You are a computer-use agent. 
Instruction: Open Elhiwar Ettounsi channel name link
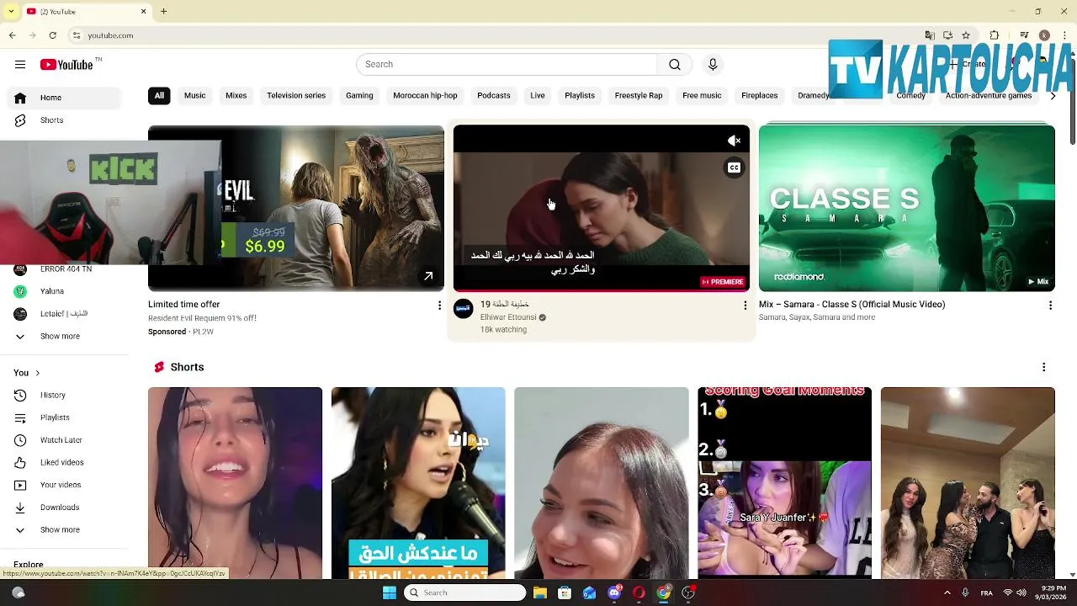point(508,317)
